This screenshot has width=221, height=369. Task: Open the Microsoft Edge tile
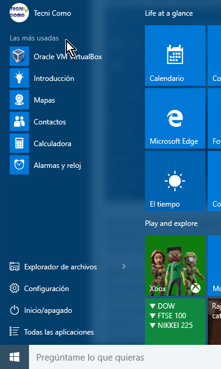tap(175, 118)
